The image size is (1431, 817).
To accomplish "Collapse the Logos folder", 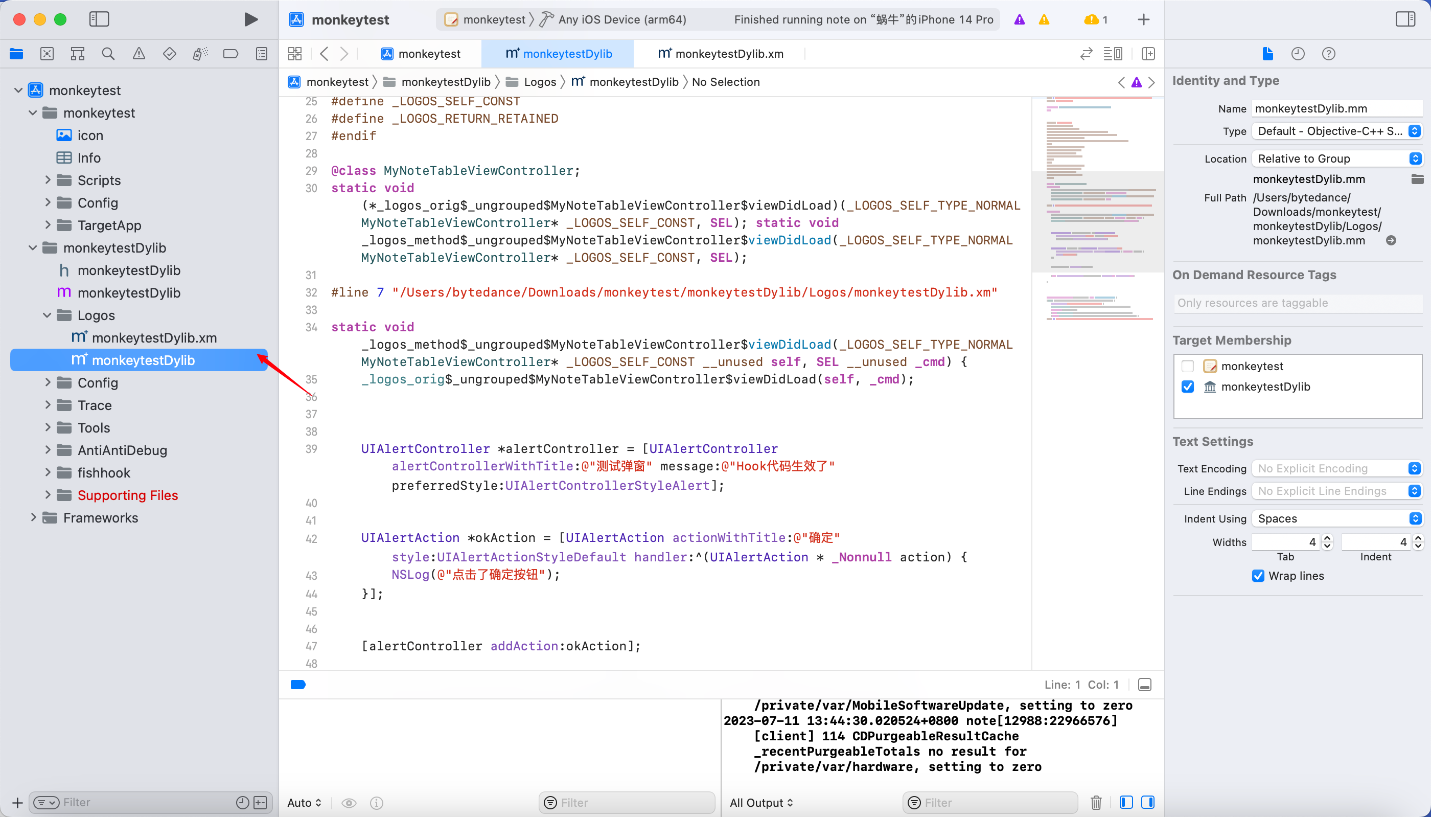I will (x=47, y=315).
